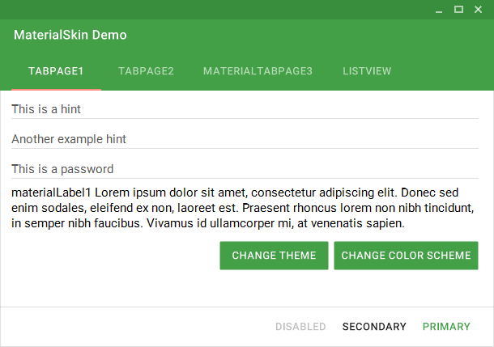
Task: Hit the green PRIMARY flat button
Action: tap(446, 327)
